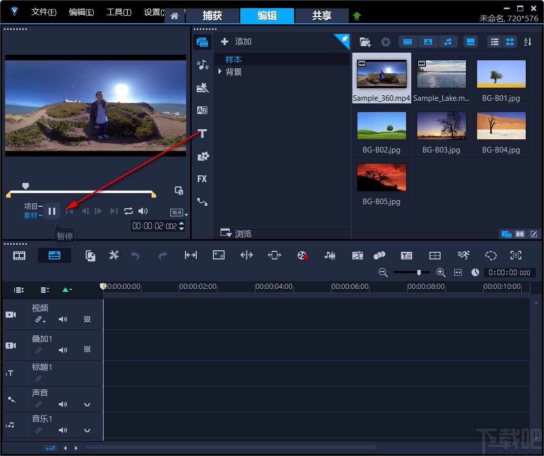Expand the 背景 folder

(x=220, y=72)
